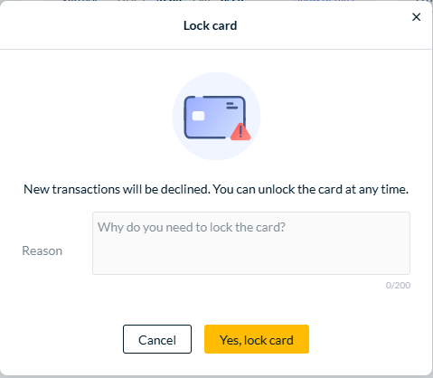Image resolution: width=433 pixels, height=378 pixels.
Task: Click the Reason field label
Action: [x=42, y=250]
